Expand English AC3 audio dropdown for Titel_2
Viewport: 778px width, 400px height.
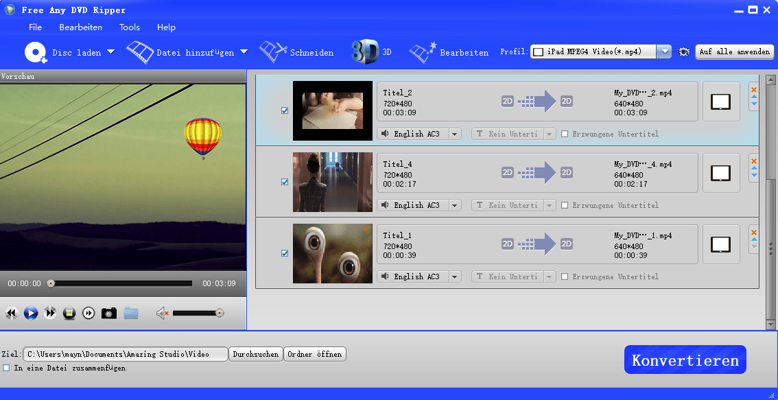tap(455, 133)
